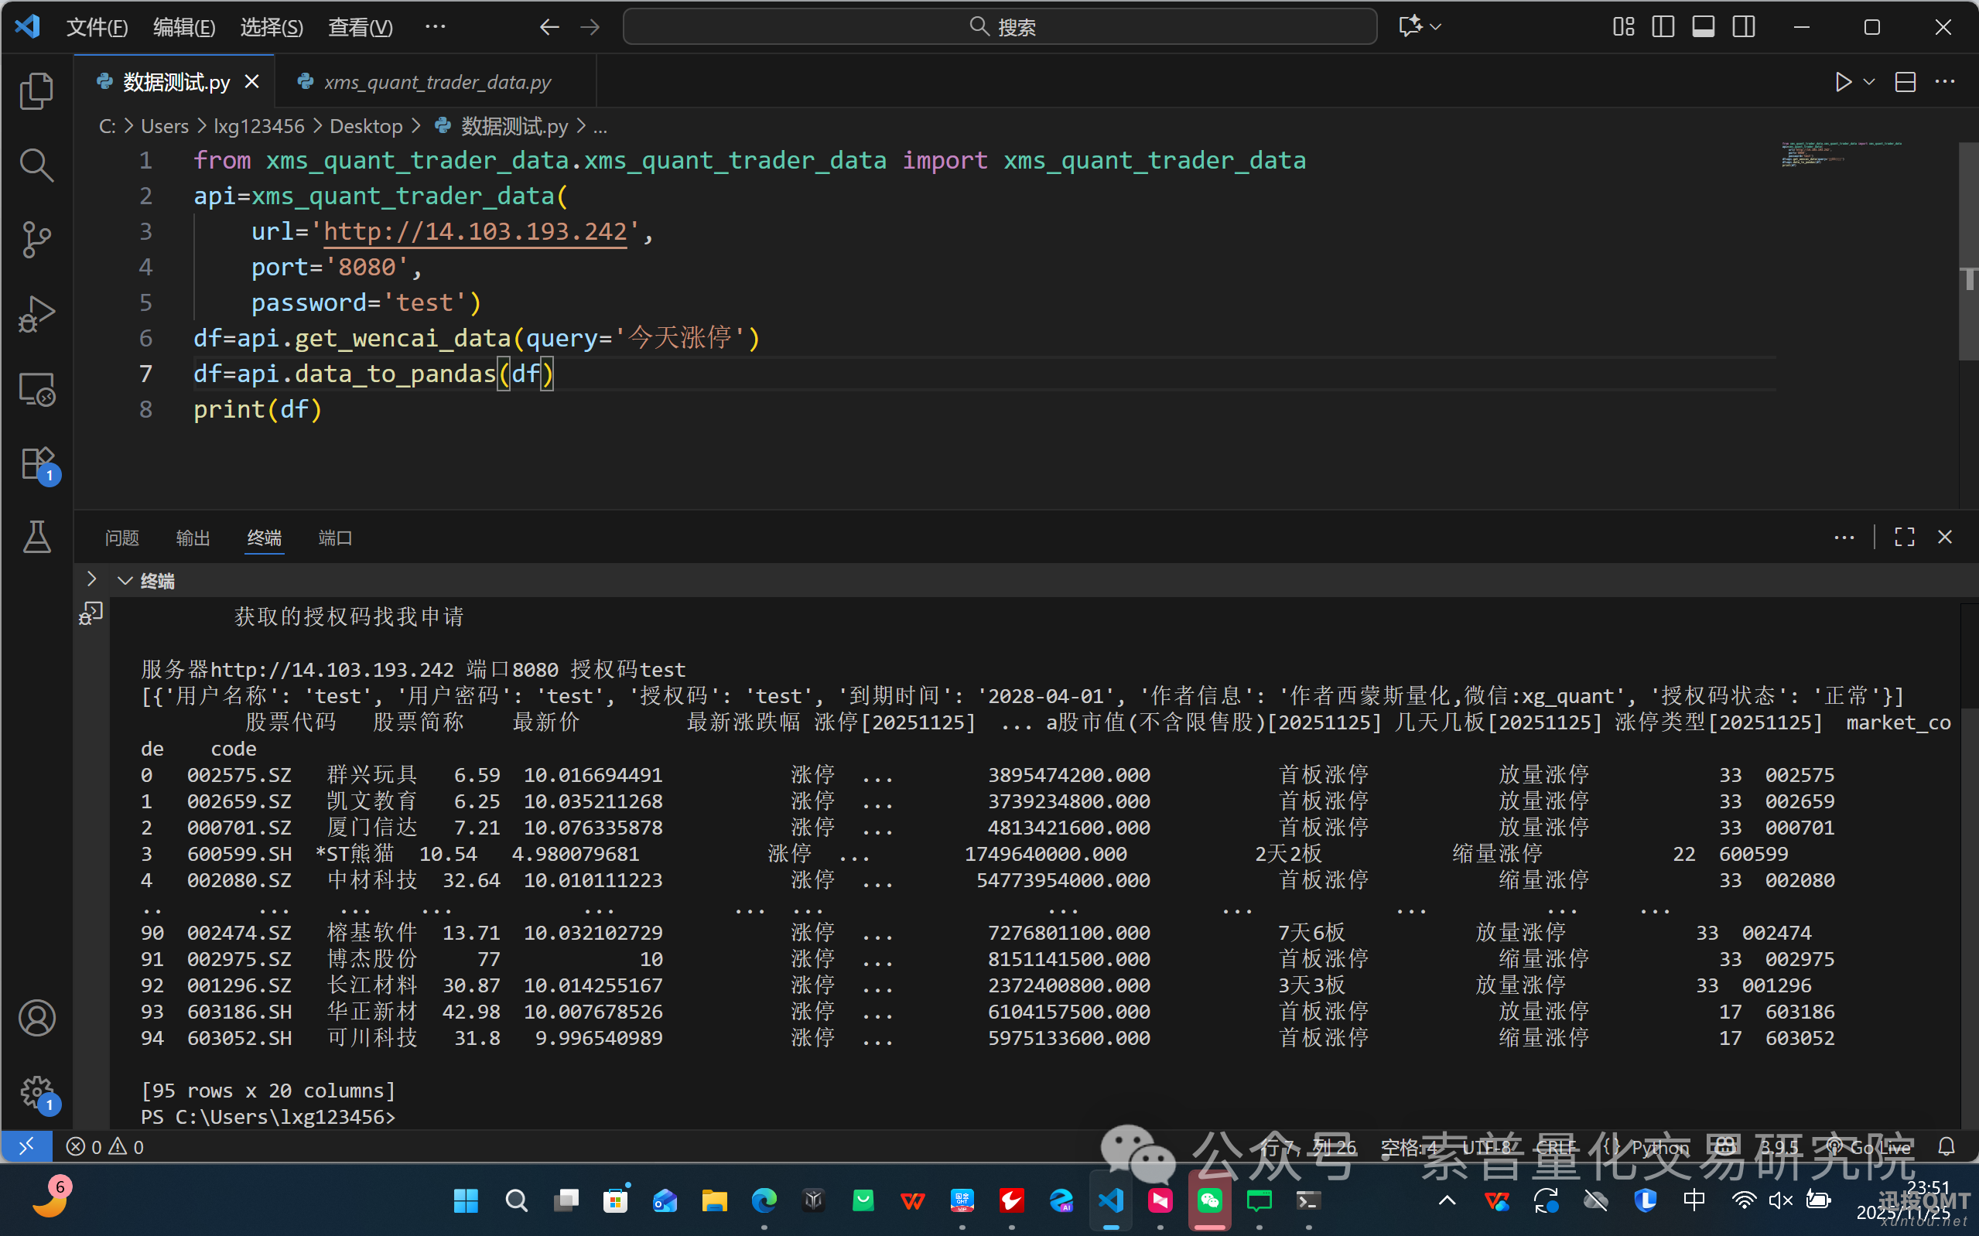The width and height of the screenshot is (1979, 1236).
Task: Toggle the Panel visibility layout icon
Action: click(1703, 26)
